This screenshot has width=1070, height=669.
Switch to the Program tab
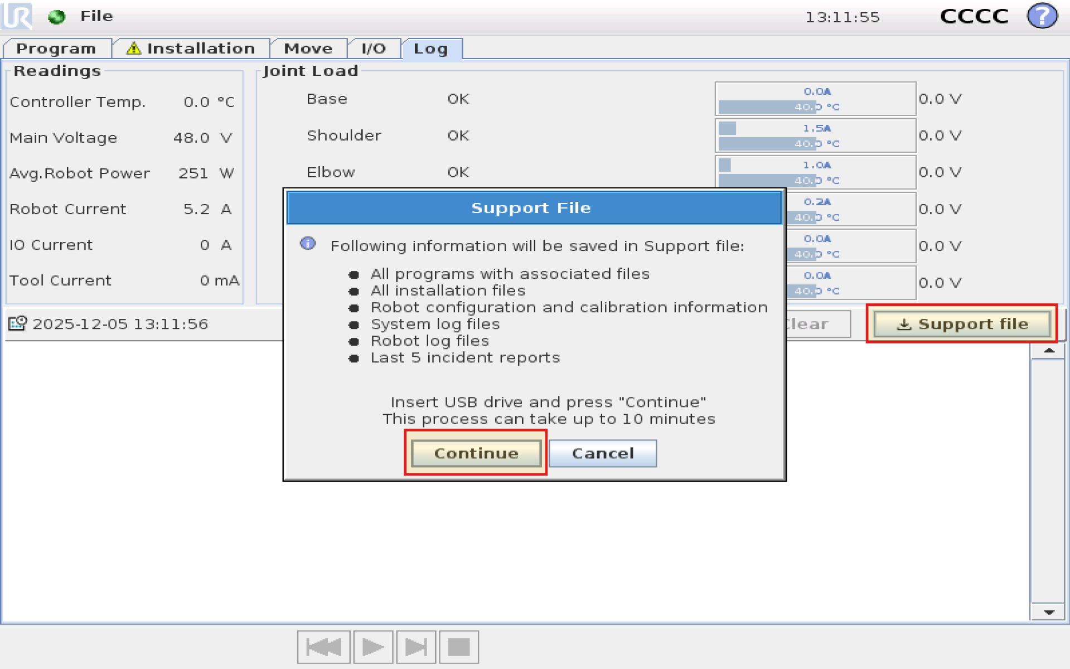tap(56, 49)
